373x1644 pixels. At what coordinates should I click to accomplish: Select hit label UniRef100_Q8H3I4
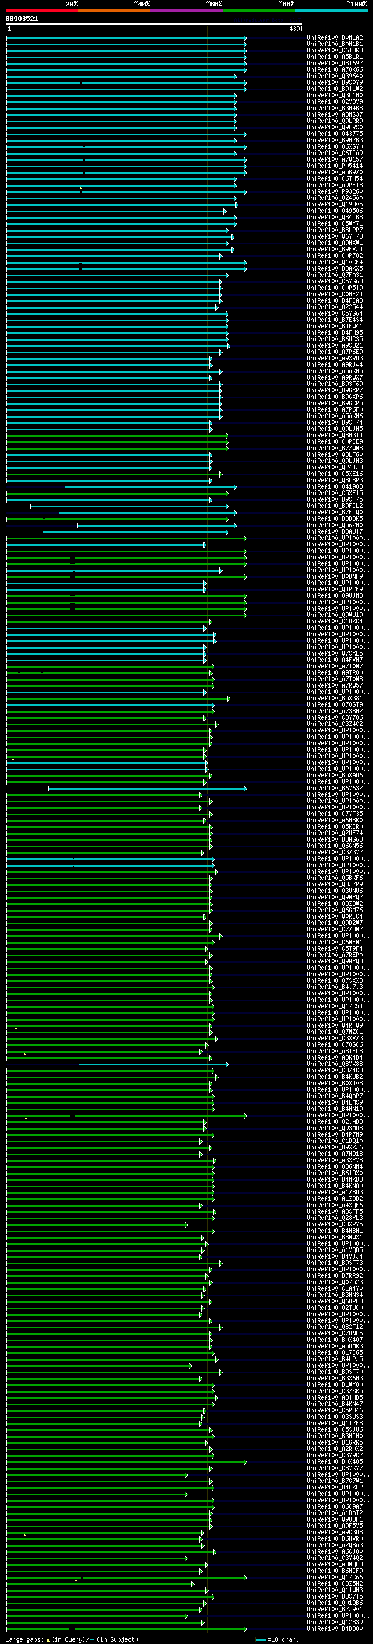(x=335, y=435)
